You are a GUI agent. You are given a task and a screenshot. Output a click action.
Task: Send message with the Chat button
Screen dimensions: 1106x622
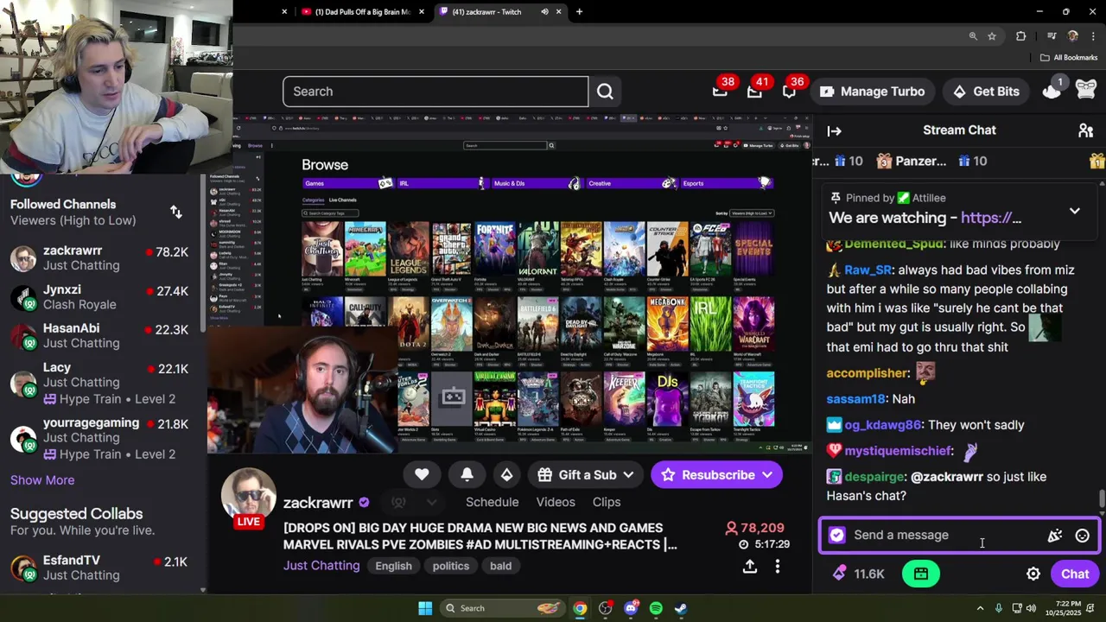[1075, 574]
